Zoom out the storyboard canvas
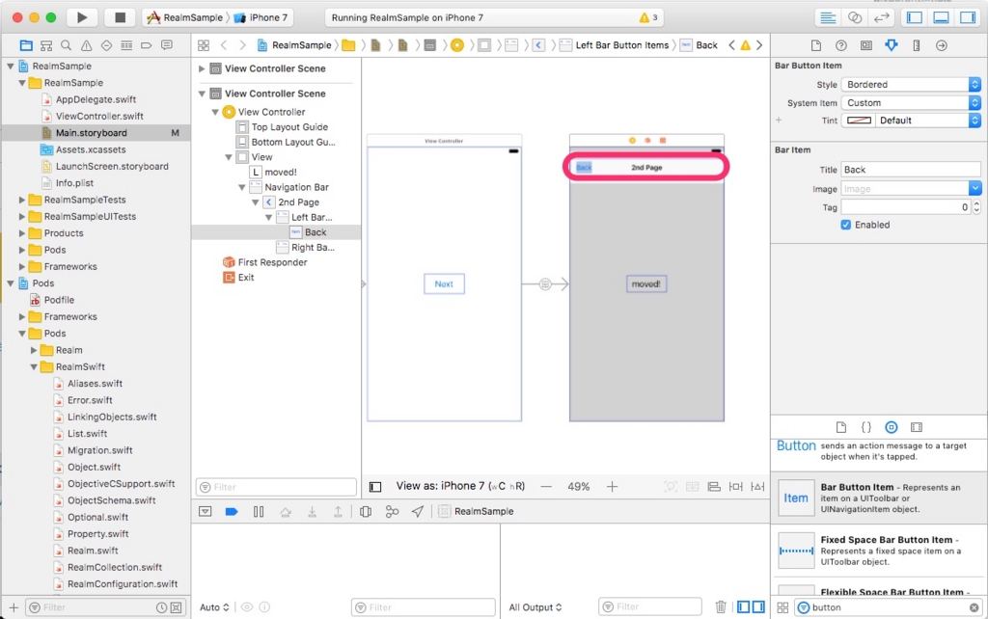The image size is (988, 619). (546, 487)
